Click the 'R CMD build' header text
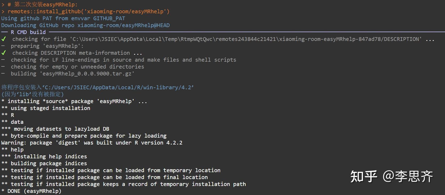The width and height of the screenshot is (445, 195). (x=28, y=32)
